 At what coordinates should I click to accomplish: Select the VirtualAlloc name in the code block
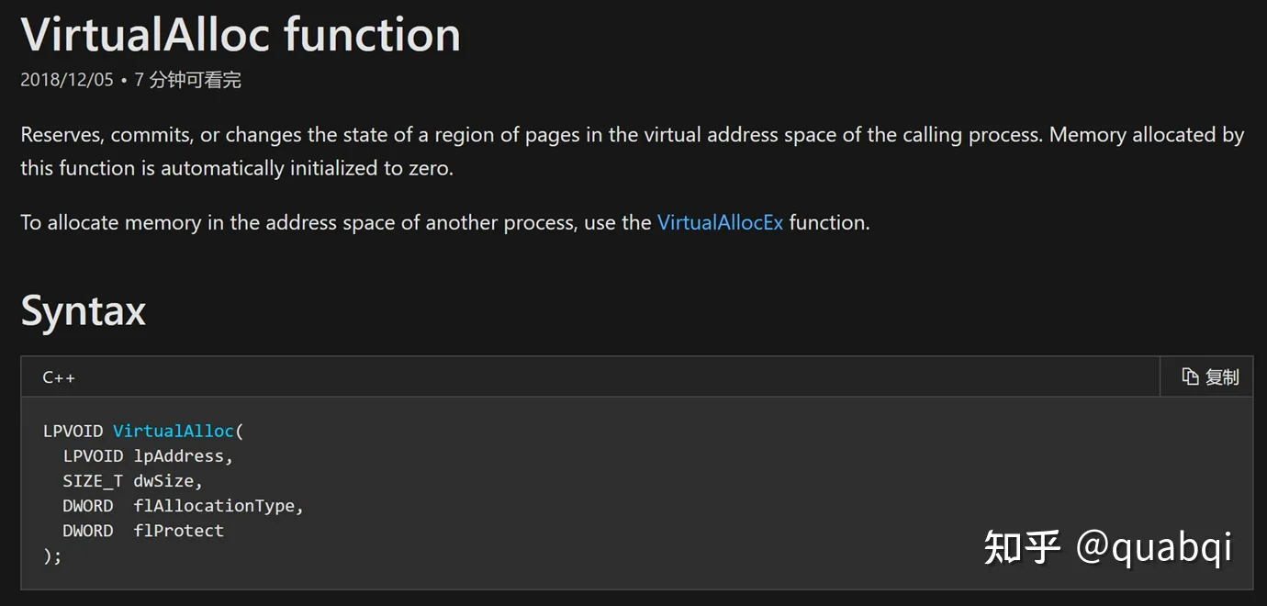click(x=172, y=430)
